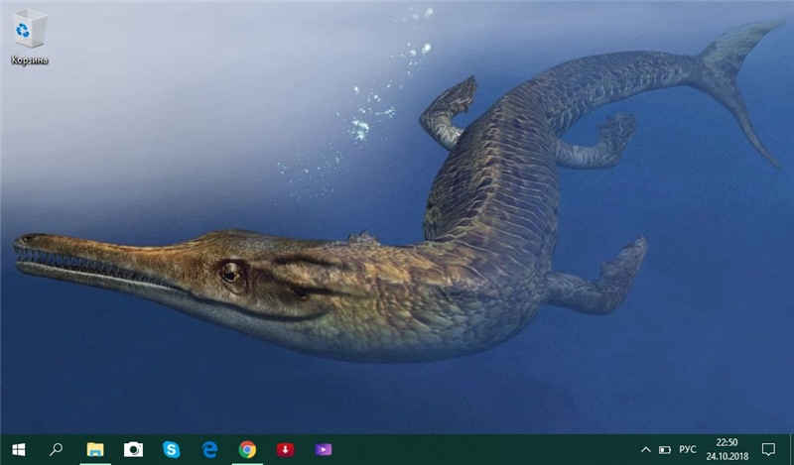Click empty area of the taskbar
Screen dimensions: 794x465
[476, 449]
